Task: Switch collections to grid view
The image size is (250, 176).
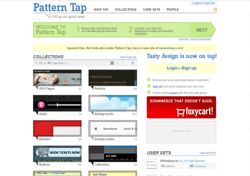Action: coord(112,63)
